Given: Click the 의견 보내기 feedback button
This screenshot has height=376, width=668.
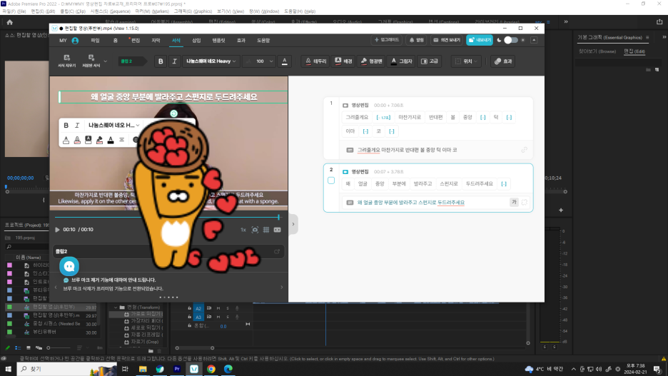Looking at the screenshot, I should (x=447, y=40).
